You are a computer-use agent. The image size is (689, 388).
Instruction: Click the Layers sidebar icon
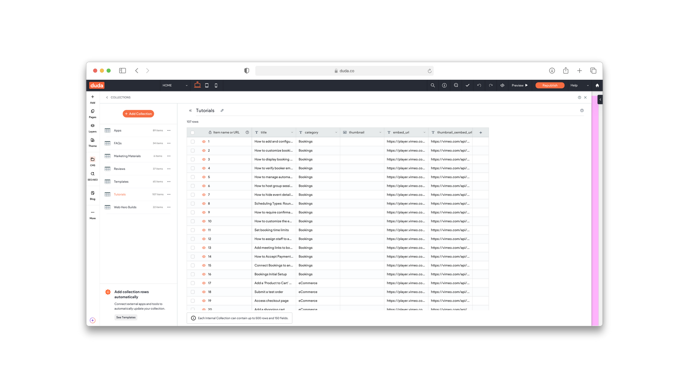(93, 126)
